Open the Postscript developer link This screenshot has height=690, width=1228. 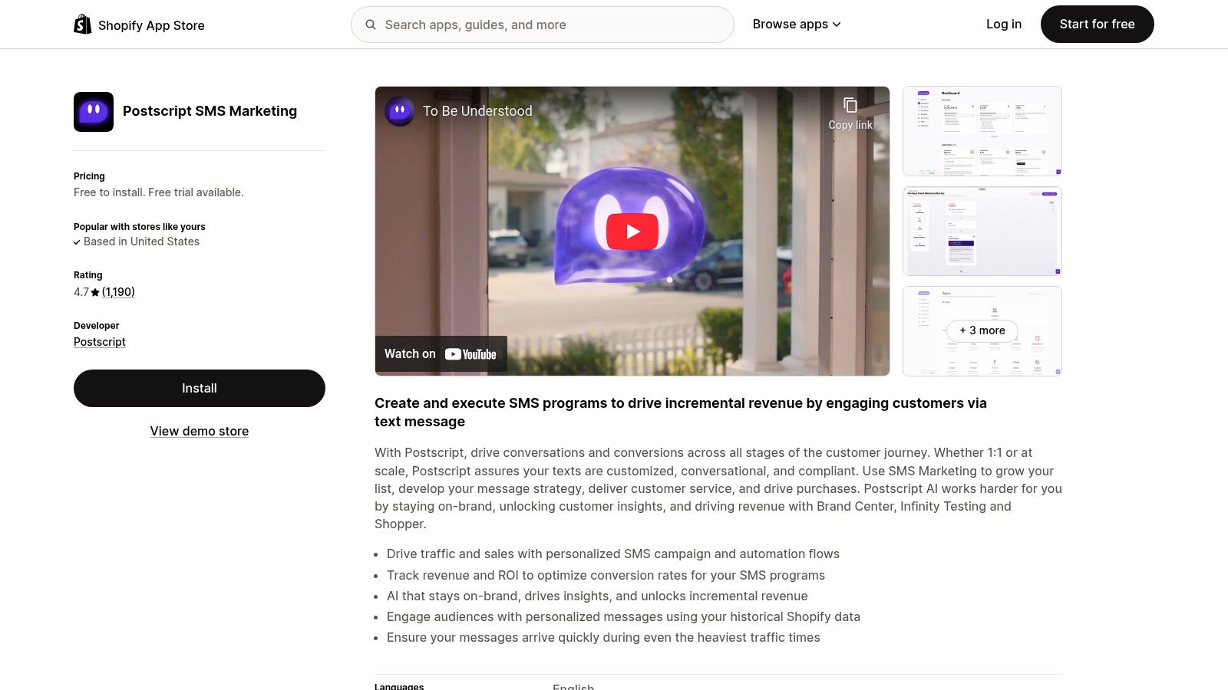tap(100, 342)
